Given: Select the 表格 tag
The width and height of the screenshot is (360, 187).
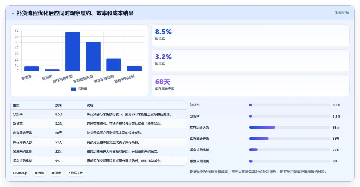Looking at the screenshot, I should (39, 173).
